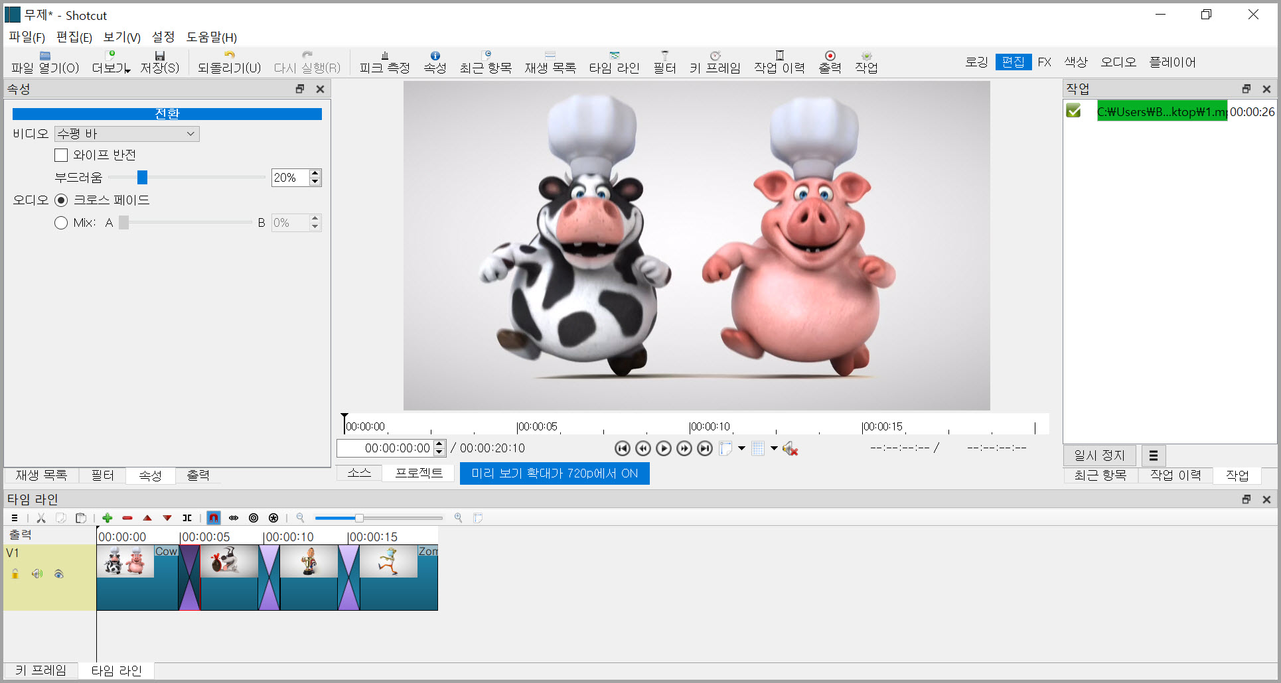The width and height of the screenshot is (1281, 683).
Task: Mute the V1 track audio
Action: [37, 574]
